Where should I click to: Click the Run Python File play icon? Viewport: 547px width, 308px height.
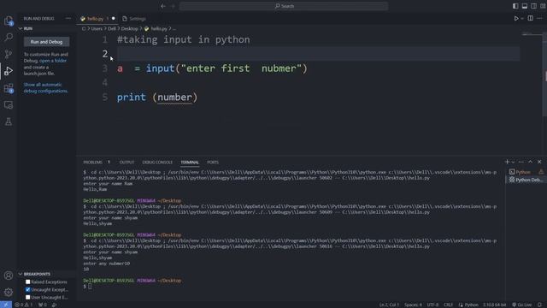click(x=516, y=19)
